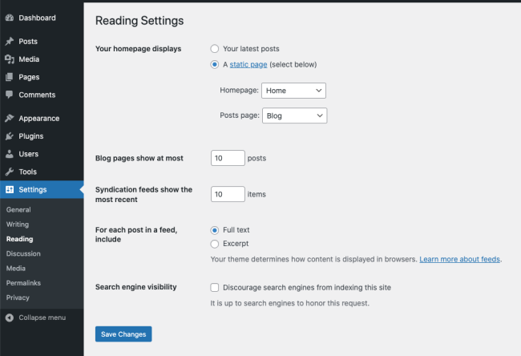Select the 'Your latest posts' radio button
Screen dimensions: 521x356
coord(215,49)
